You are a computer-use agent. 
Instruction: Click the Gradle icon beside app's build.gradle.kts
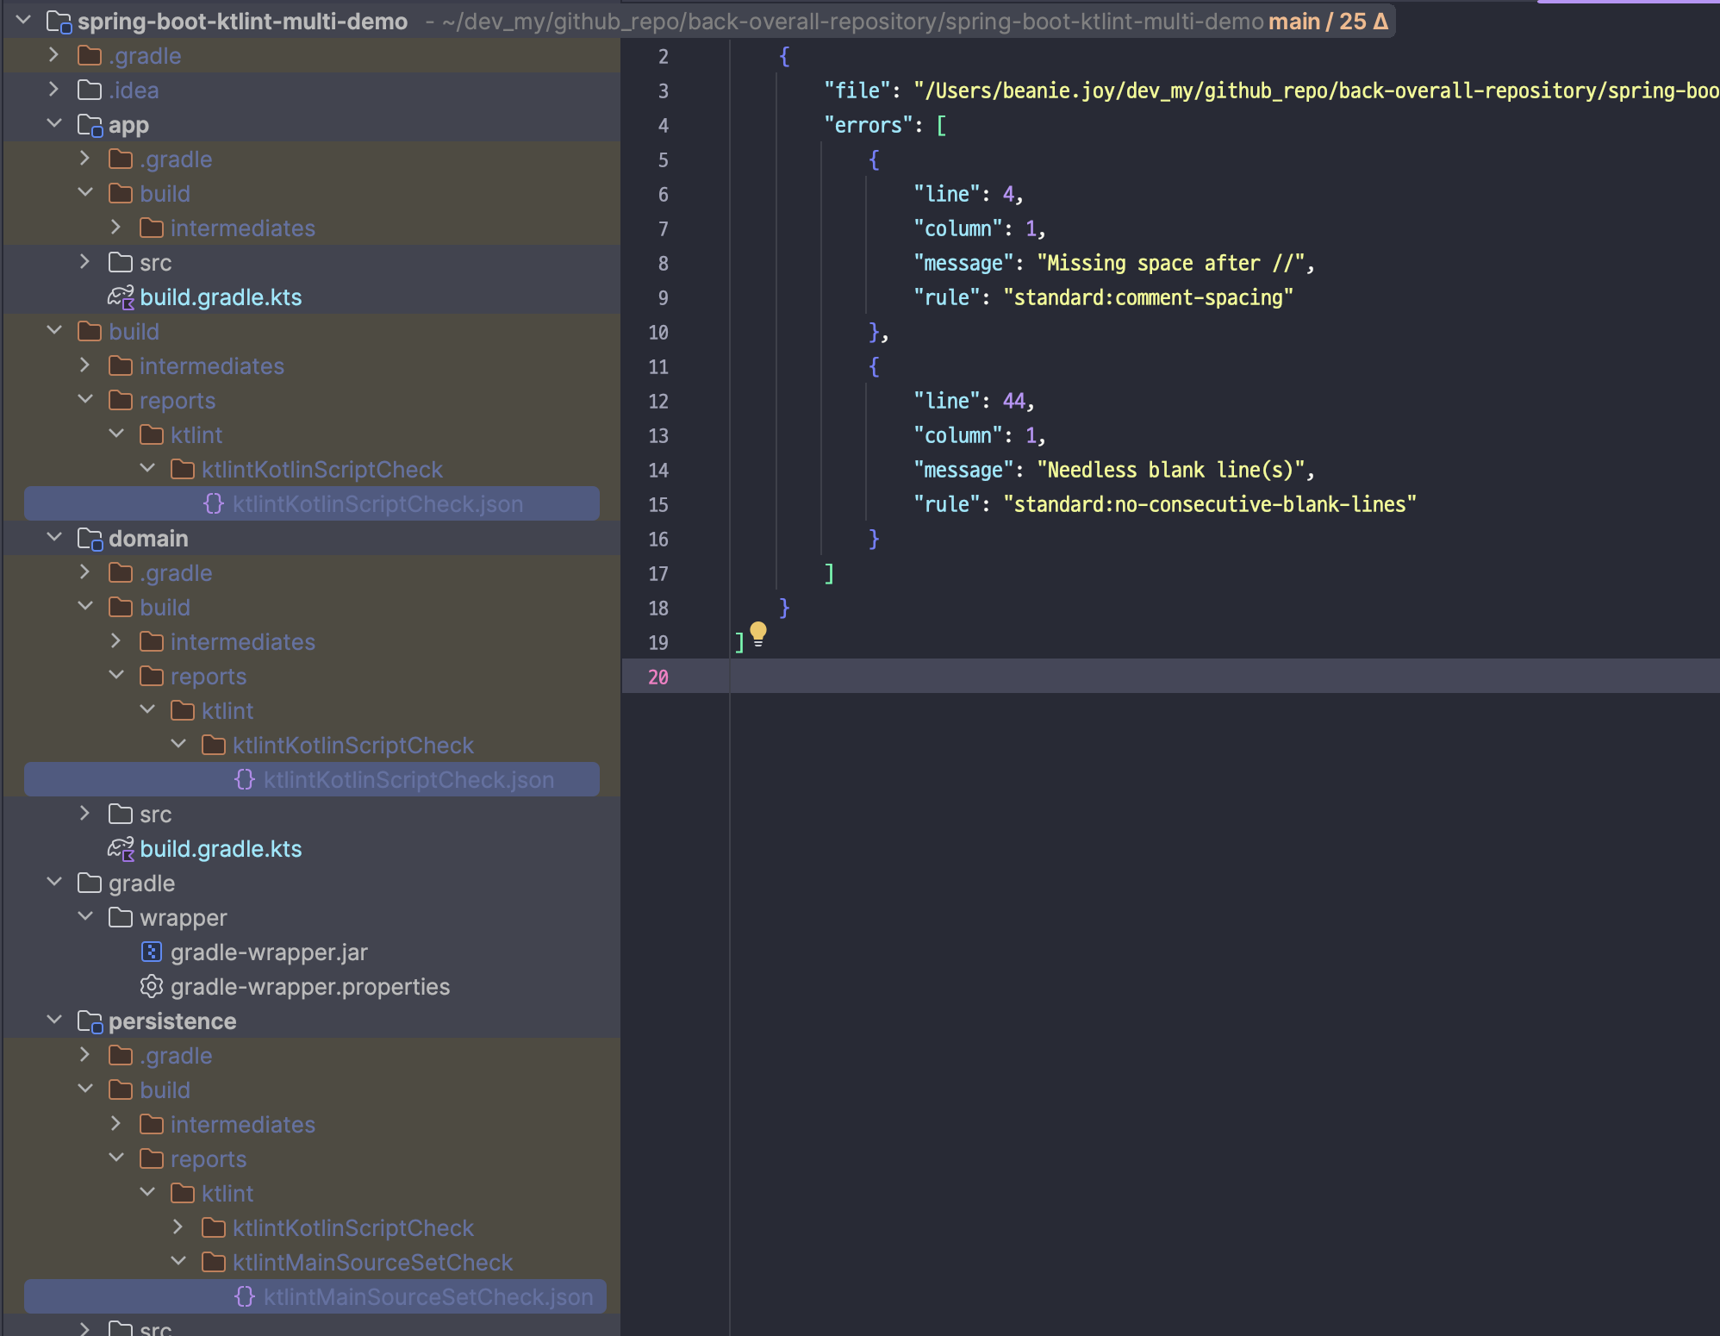(121, 297)
